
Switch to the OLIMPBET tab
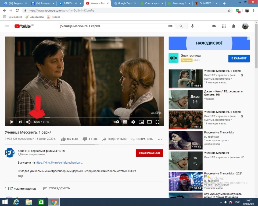(206, 3)
